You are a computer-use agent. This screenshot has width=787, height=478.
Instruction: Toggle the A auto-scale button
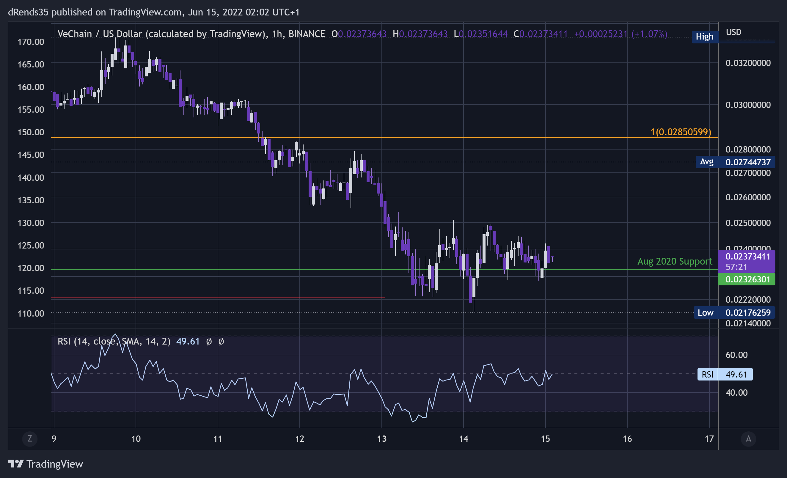click(748, 439)
